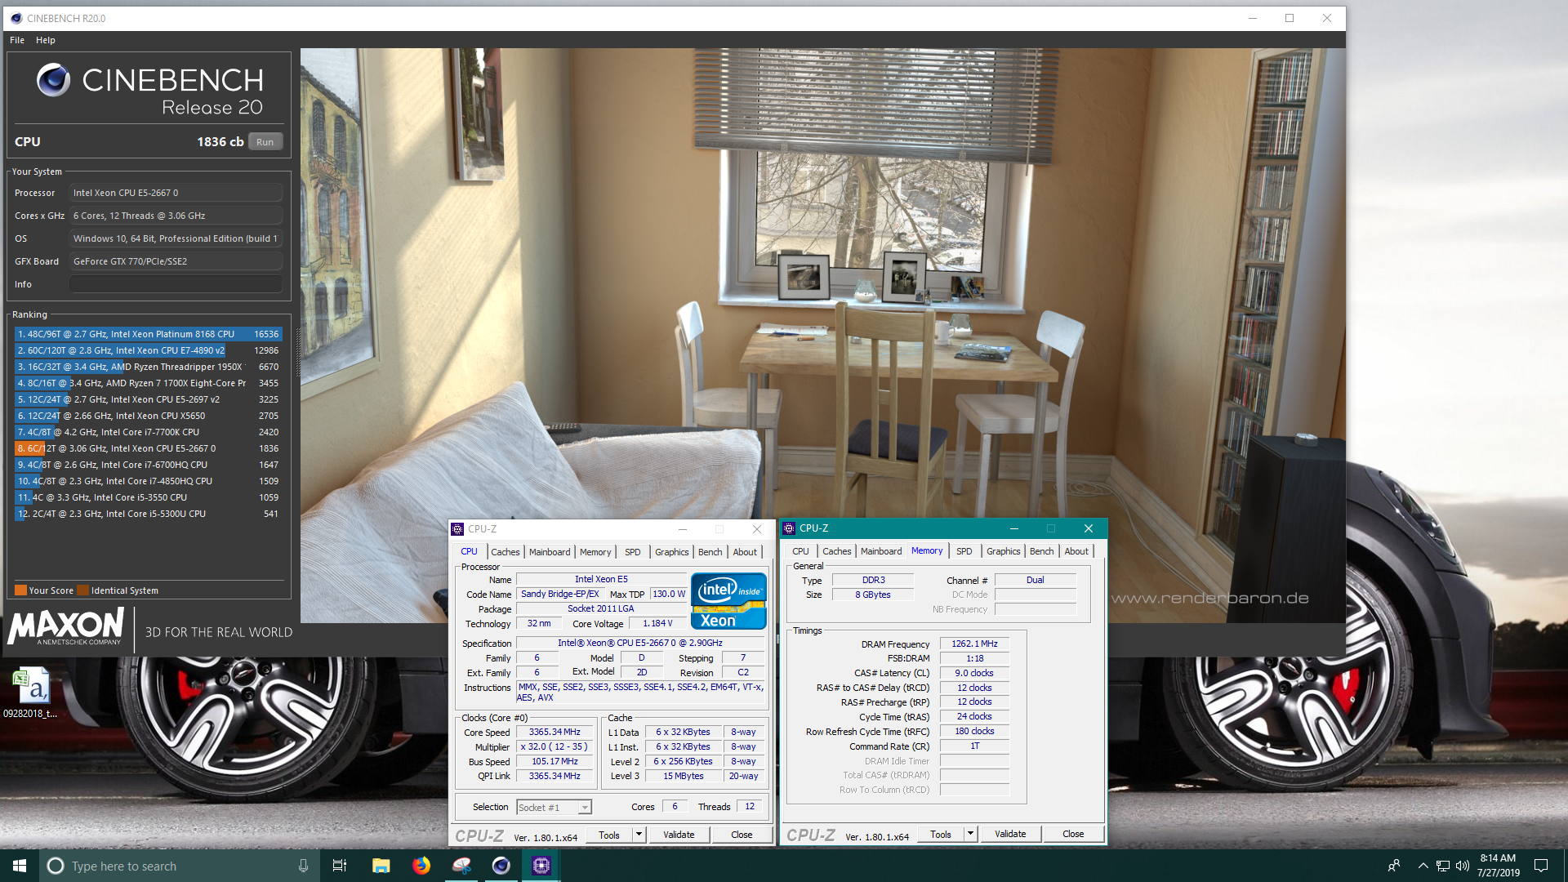Open the People icon in the system tray
This screenshot has width=1568, height=882.
click(x=1394, y=866)
